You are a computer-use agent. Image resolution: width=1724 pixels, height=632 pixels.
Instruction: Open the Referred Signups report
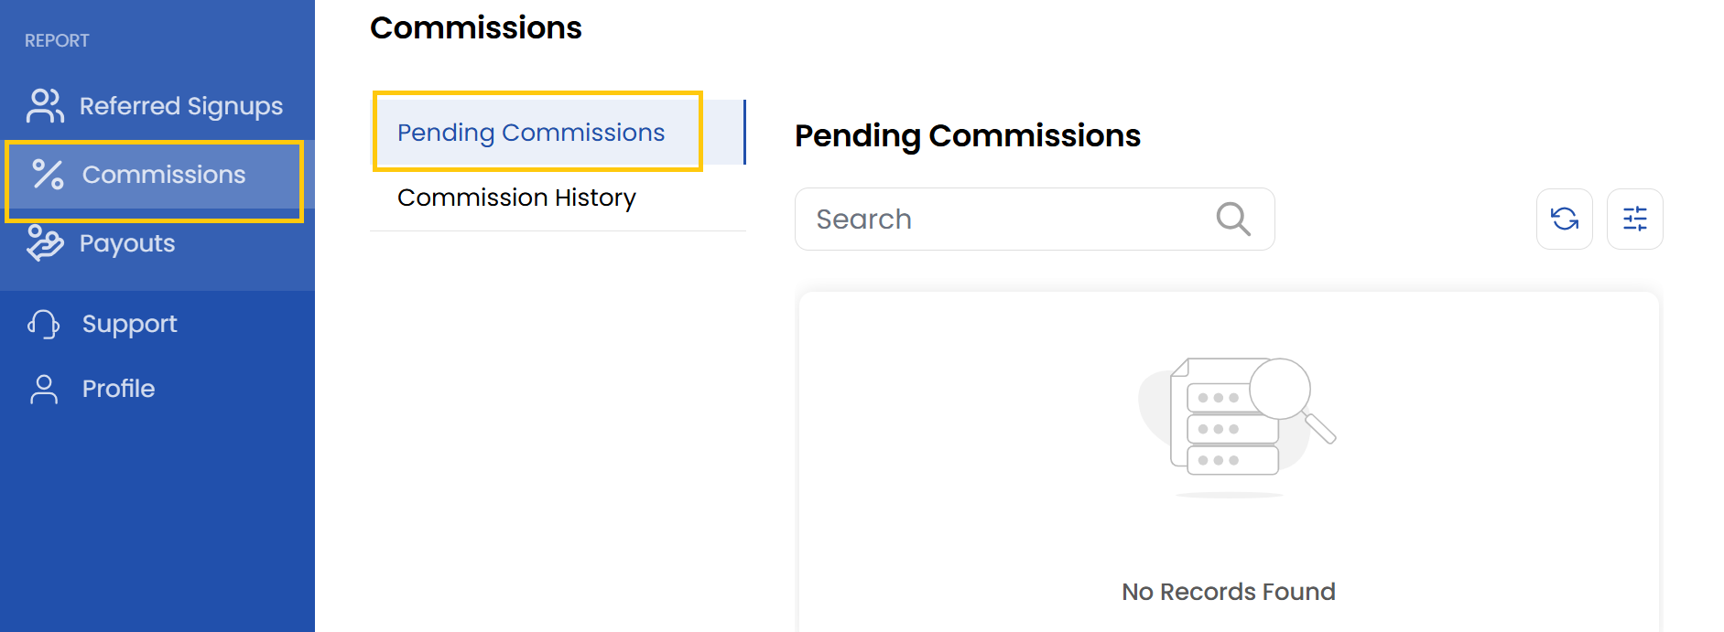pyautogui.click(x=181, y=106)
